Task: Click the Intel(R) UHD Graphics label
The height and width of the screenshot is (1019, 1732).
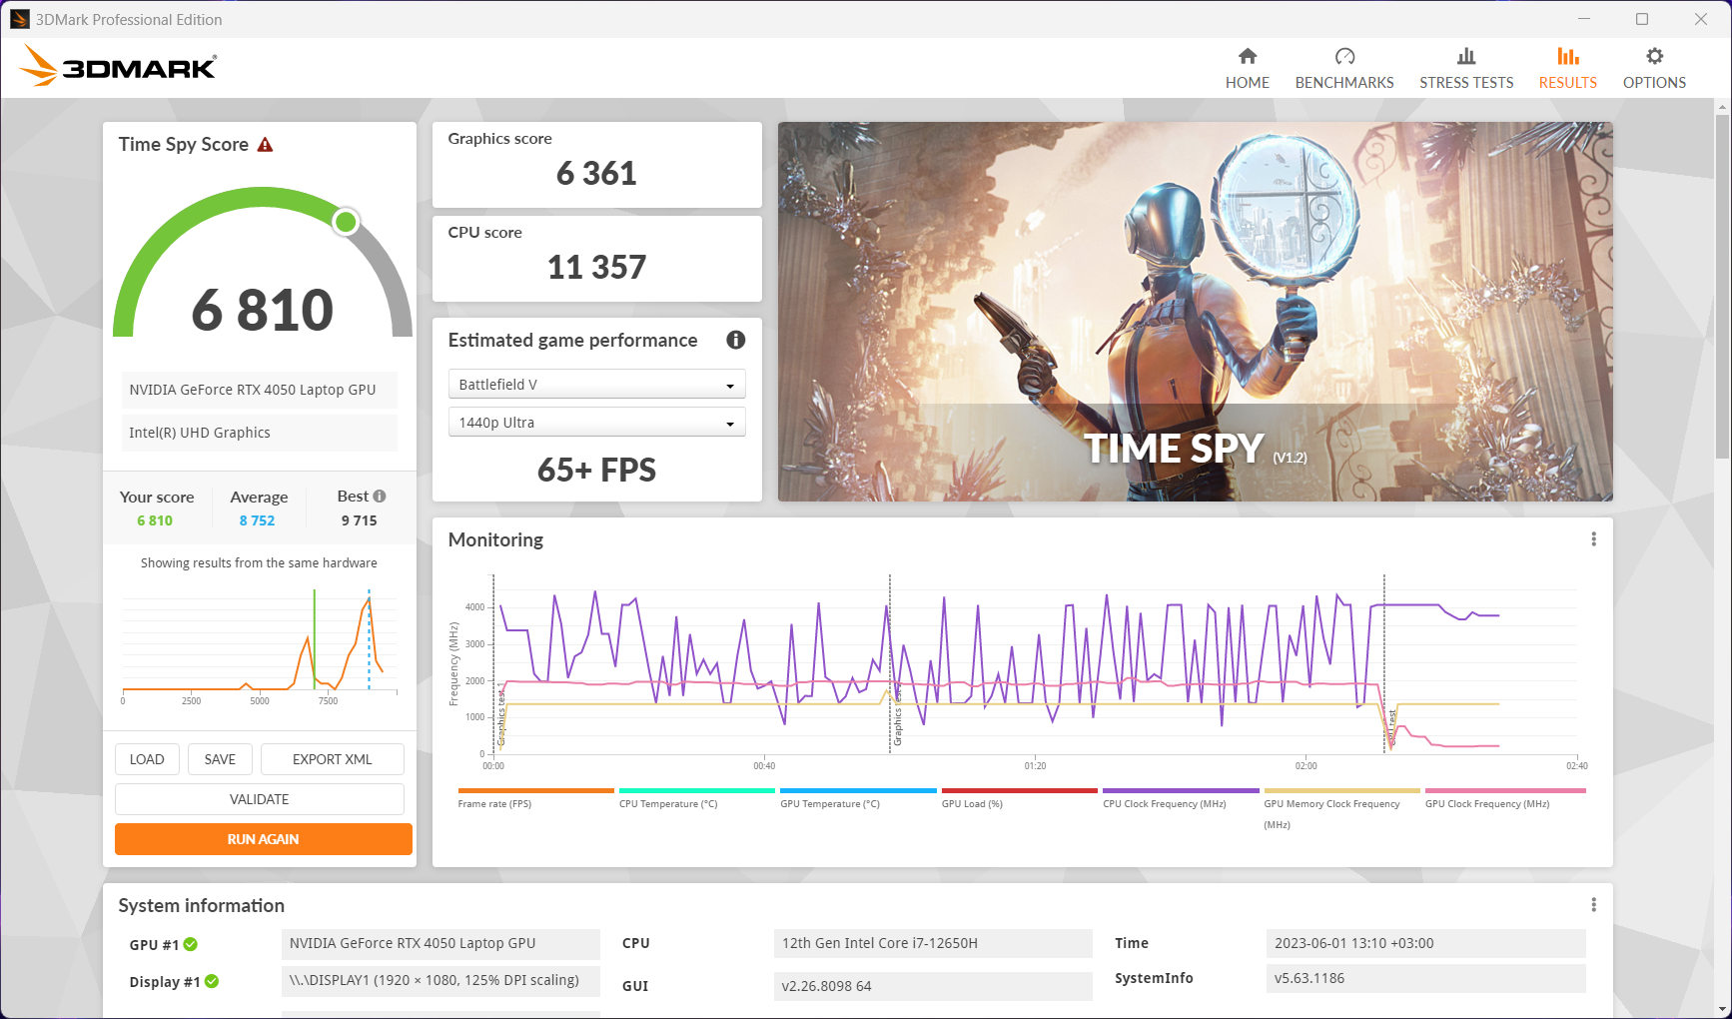Action: point(260,433)
